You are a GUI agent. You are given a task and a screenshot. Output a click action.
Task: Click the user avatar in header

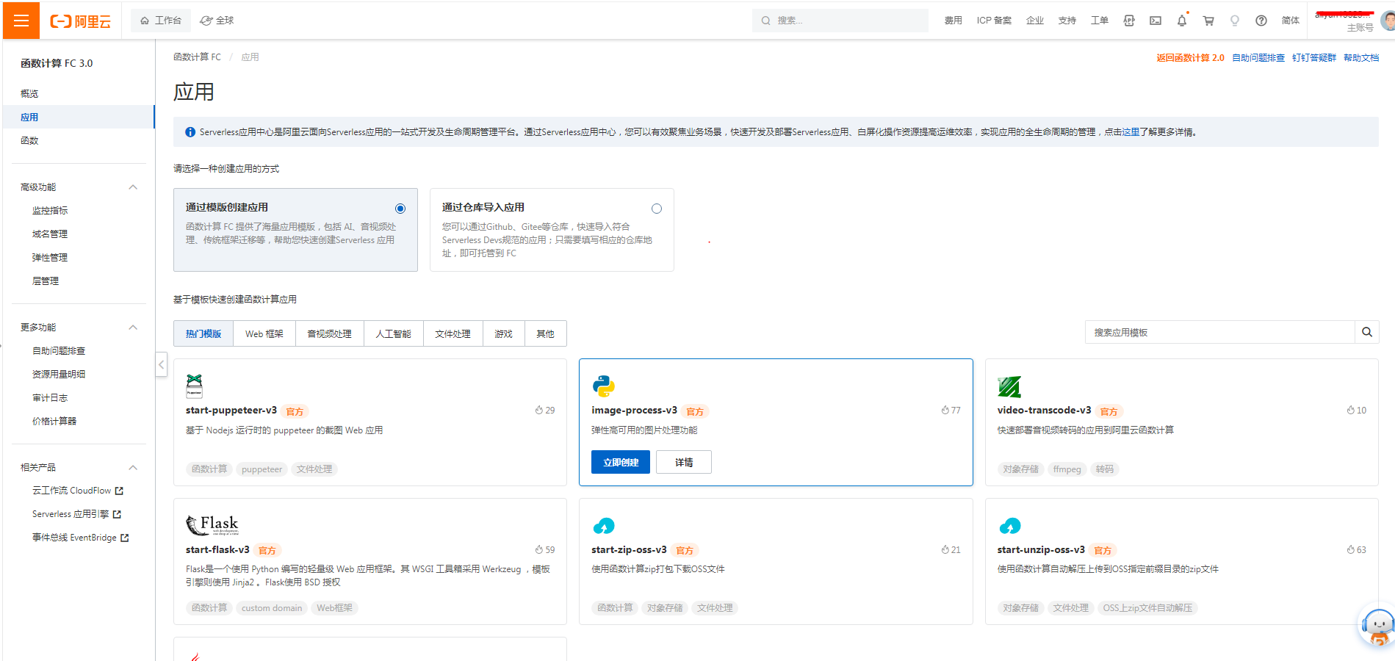[x=1388, y=21]
